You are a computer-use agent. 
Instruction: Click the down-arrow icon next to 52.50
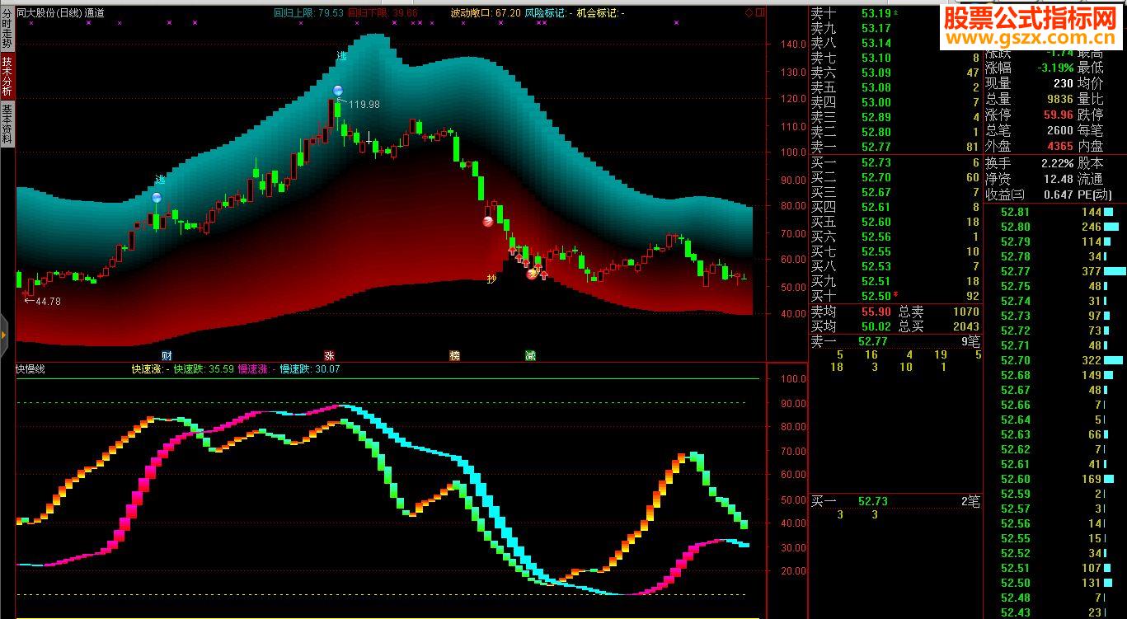(x=895, y=295)
